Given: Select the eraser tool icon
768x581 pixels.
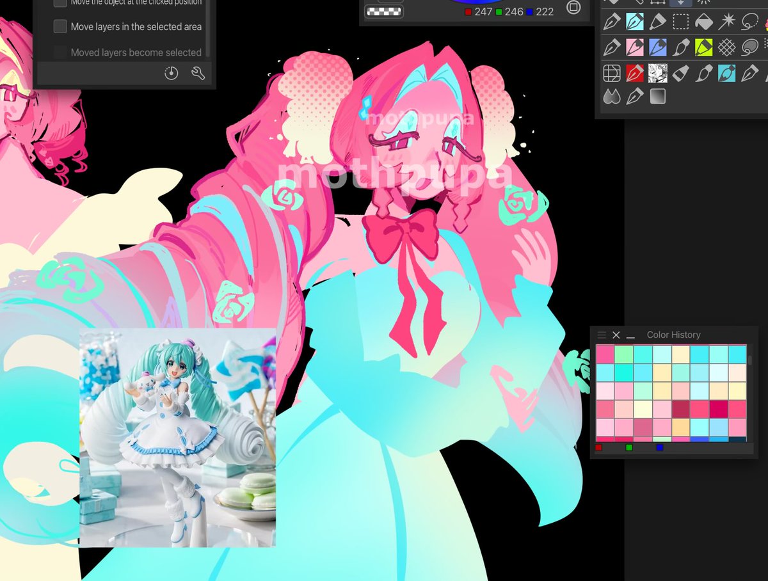Looking at the screenshot, I should point(681,73).
